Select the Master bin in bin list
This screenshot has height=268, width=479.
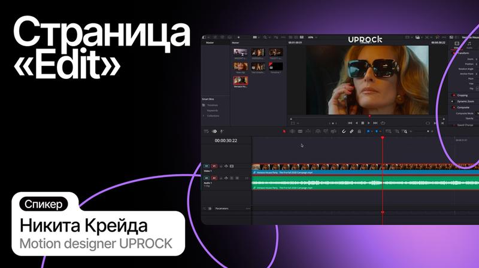tap(210, 42)
